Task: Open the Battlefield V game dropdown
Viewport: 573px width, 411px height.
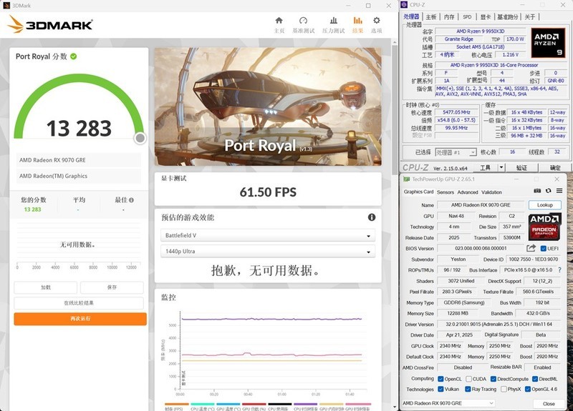Action: (x=268, y=236)
